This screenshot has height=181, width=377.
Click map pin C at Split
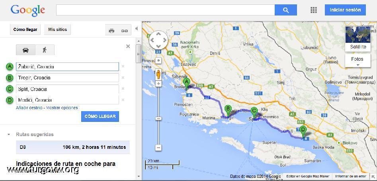(254, 113)
